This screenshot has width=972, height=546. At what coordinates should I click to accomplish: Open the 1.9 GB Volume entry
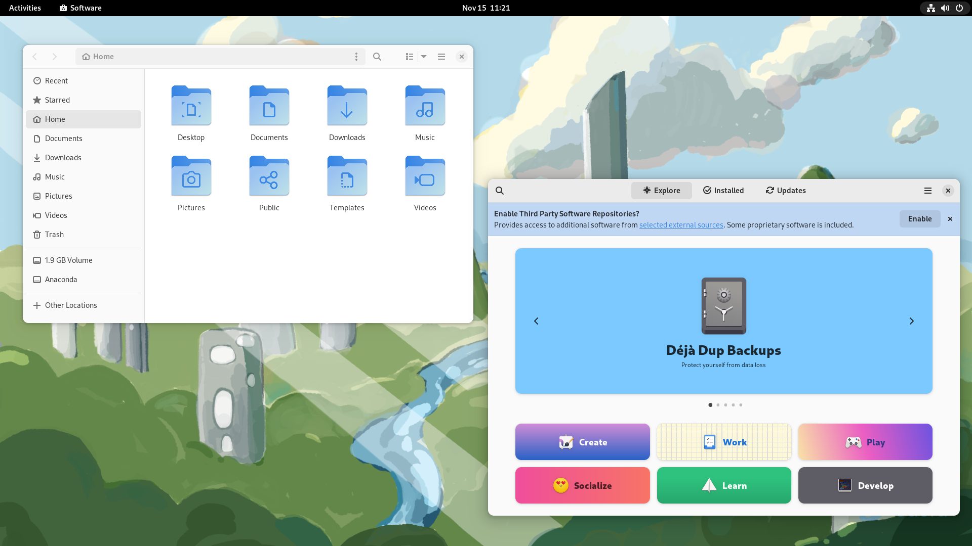click(84, 260)
